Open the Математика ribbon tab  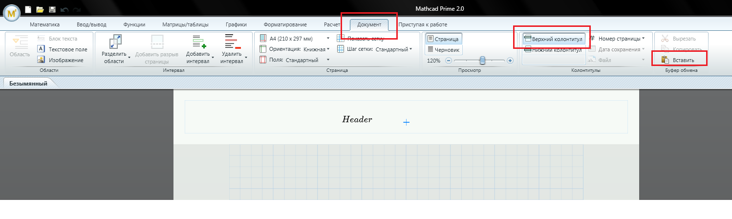44,24
